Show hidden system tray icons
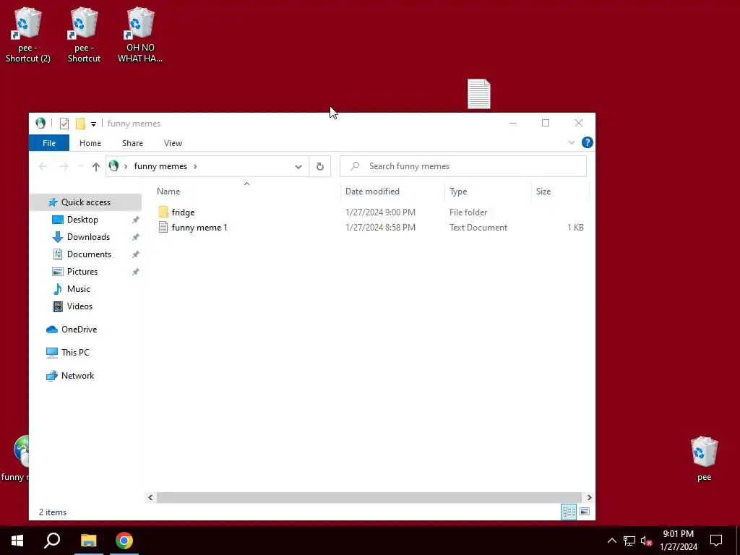 coord(611,541)
